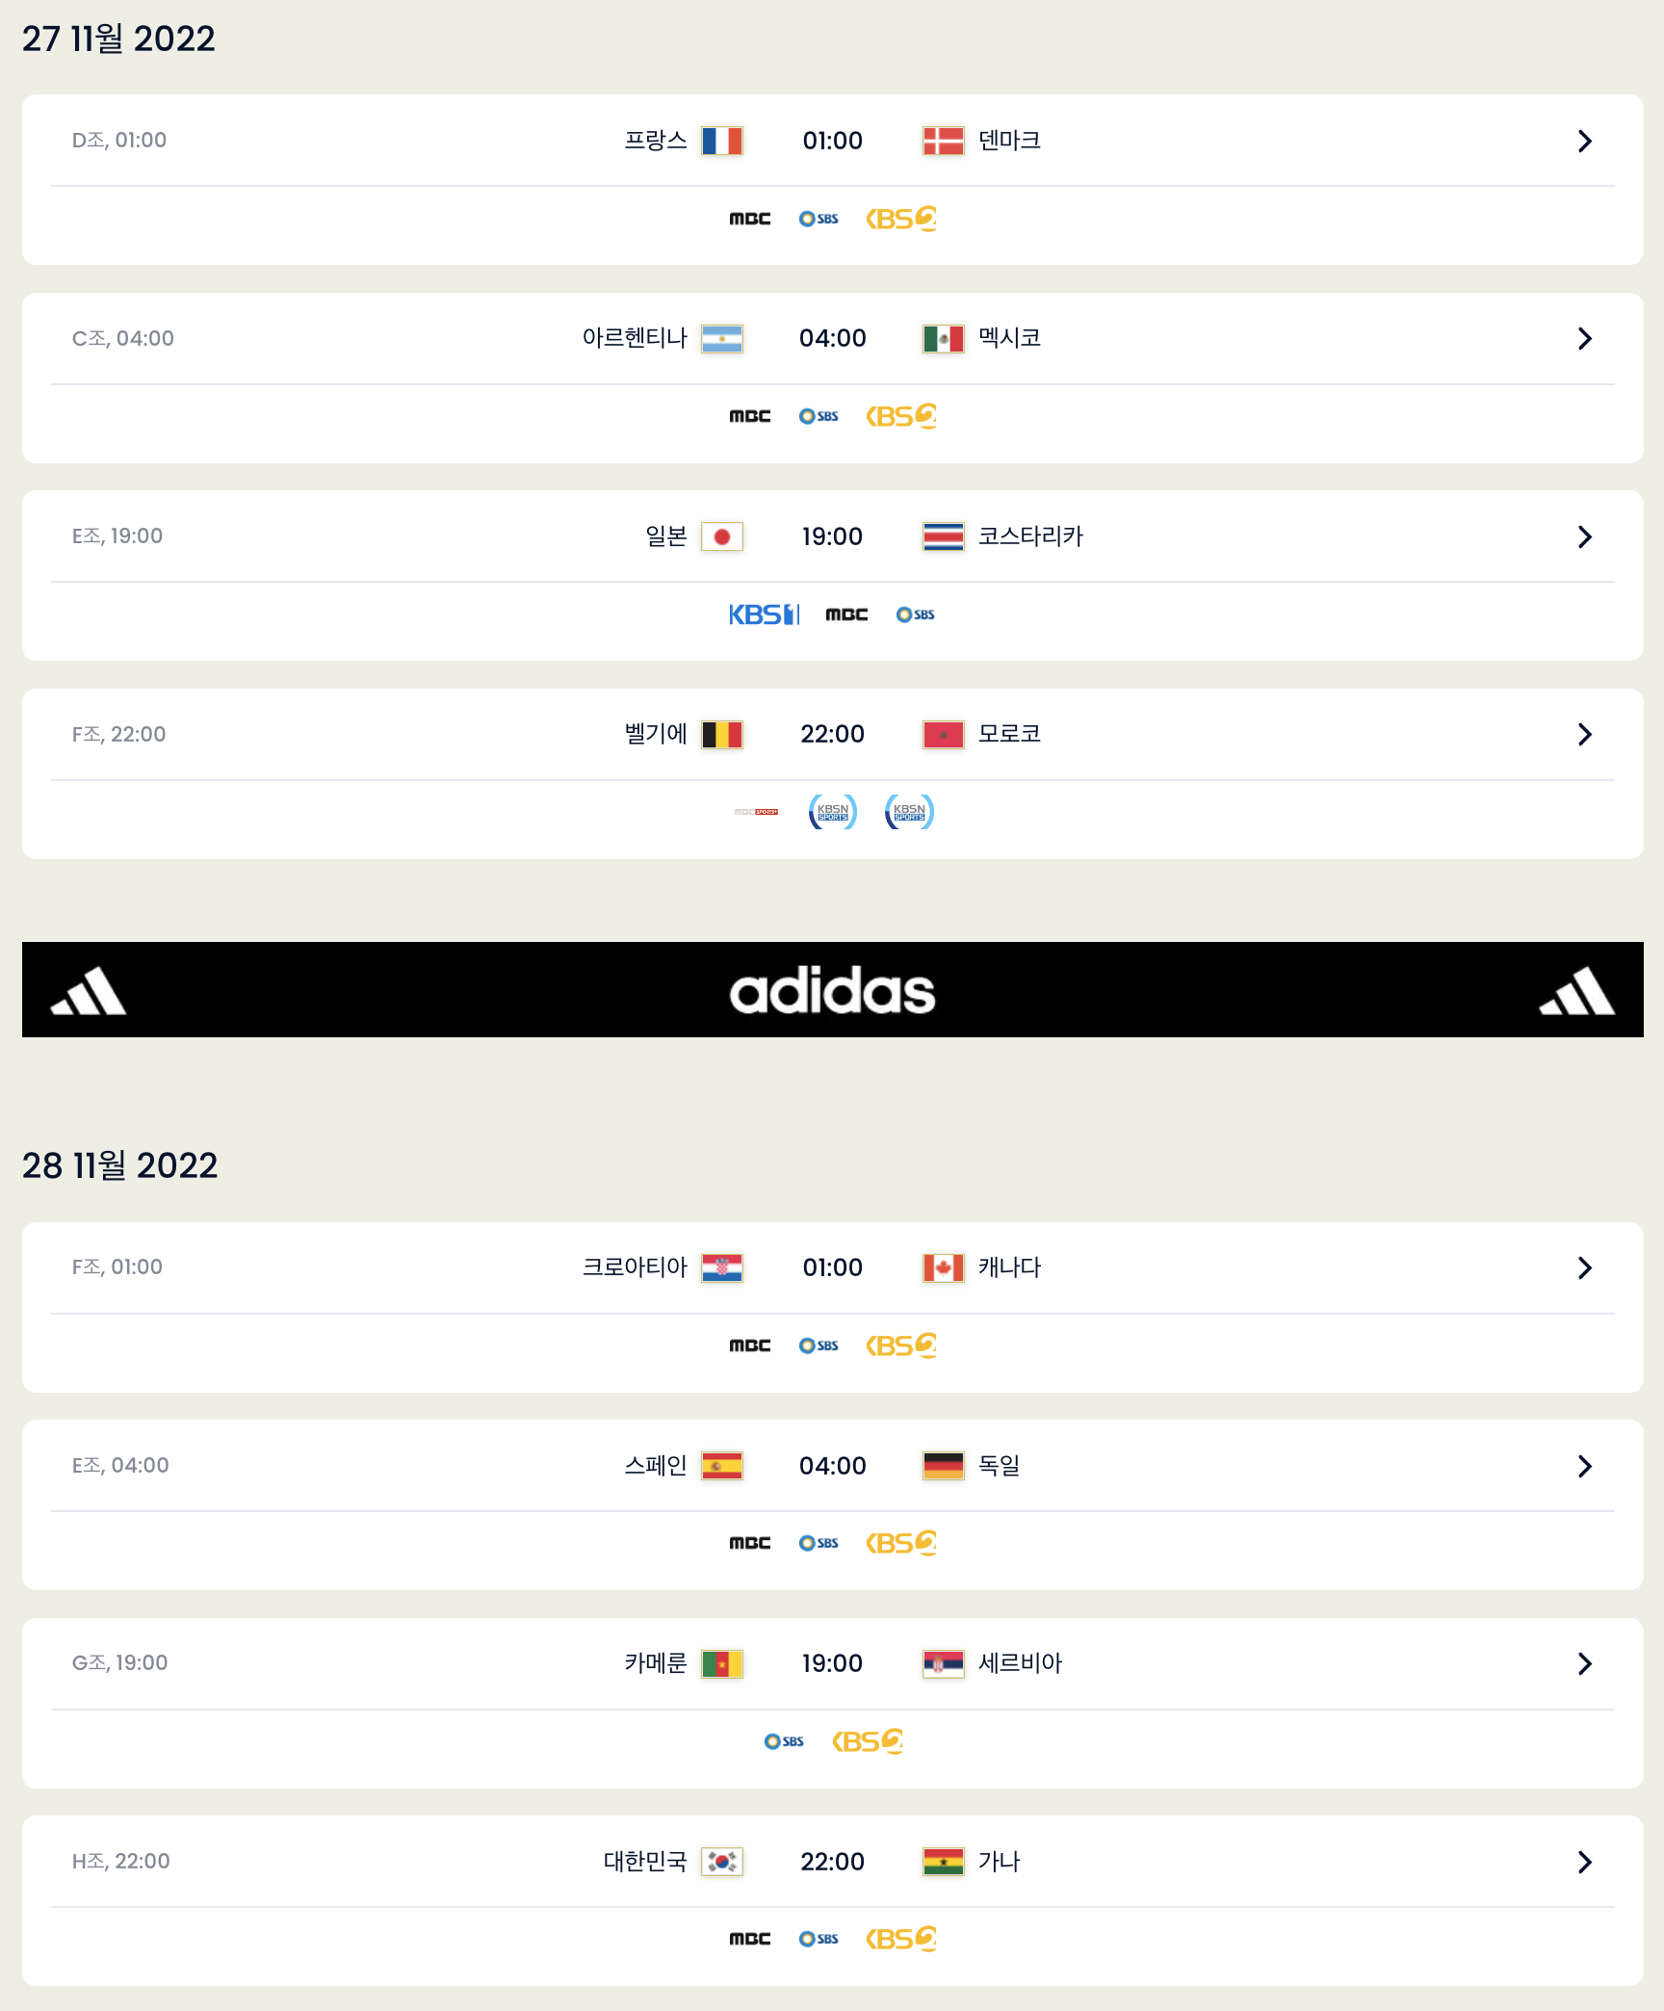Image resolution: width=1664 pixels, height=2011 pixels.
Task: Click the first KBSN Sports logo under Belgium match
Action: (833, 812)
